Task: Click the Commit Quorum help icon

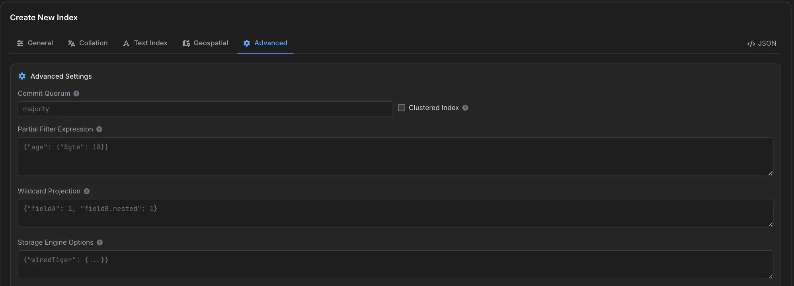Action: pyautogui.click(x=76, y=93)
